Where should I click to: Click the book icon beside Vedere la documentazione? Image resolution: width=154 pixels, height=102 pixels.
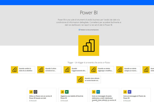point(79,30)
